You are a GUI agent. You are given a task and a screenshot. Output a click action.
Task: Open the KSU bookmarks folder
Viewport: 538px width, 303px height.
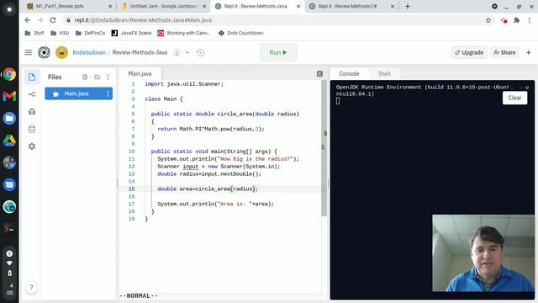[x=60, y=33]
